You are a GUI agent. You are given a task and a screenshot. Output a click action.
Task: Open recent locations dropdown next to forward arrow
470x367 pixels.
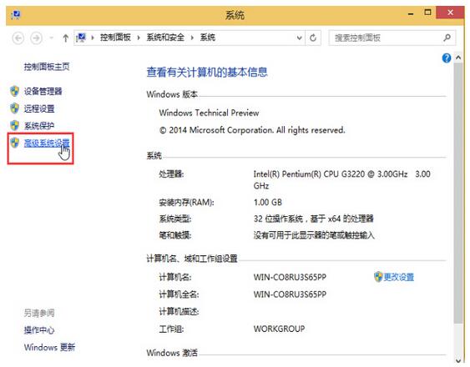[51, 38]
